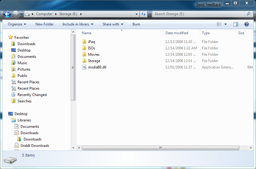The height and width of the screenshot is (169, 256).
Task: Click the drive icon in the details pane
Action: click(x=10, y=160)
